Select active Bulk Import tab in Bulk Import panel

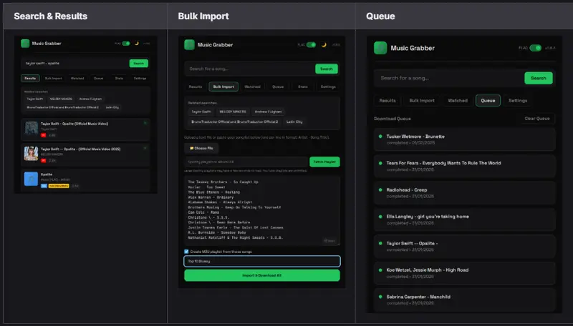click(223, 87)
